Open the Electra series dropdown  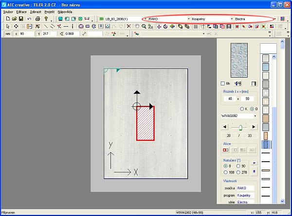point(275,19)
